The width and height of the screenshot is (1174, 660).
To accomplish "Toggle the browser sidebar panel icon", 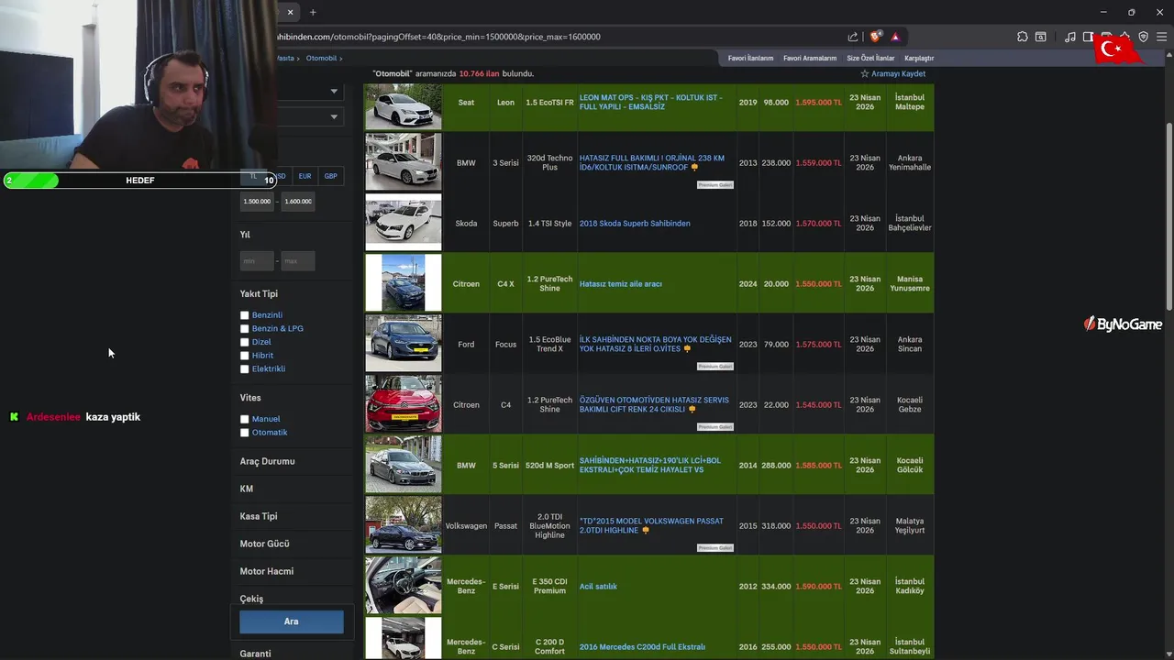I will pyautogui.click(x=1089, y=37).
